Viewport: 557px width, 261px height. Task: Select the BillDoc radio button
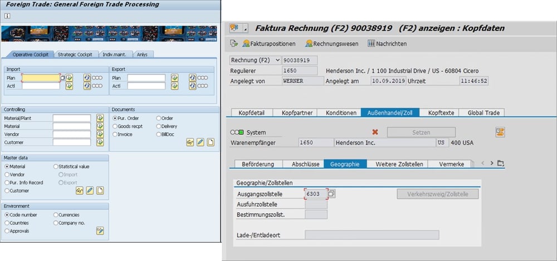point(158,134)
